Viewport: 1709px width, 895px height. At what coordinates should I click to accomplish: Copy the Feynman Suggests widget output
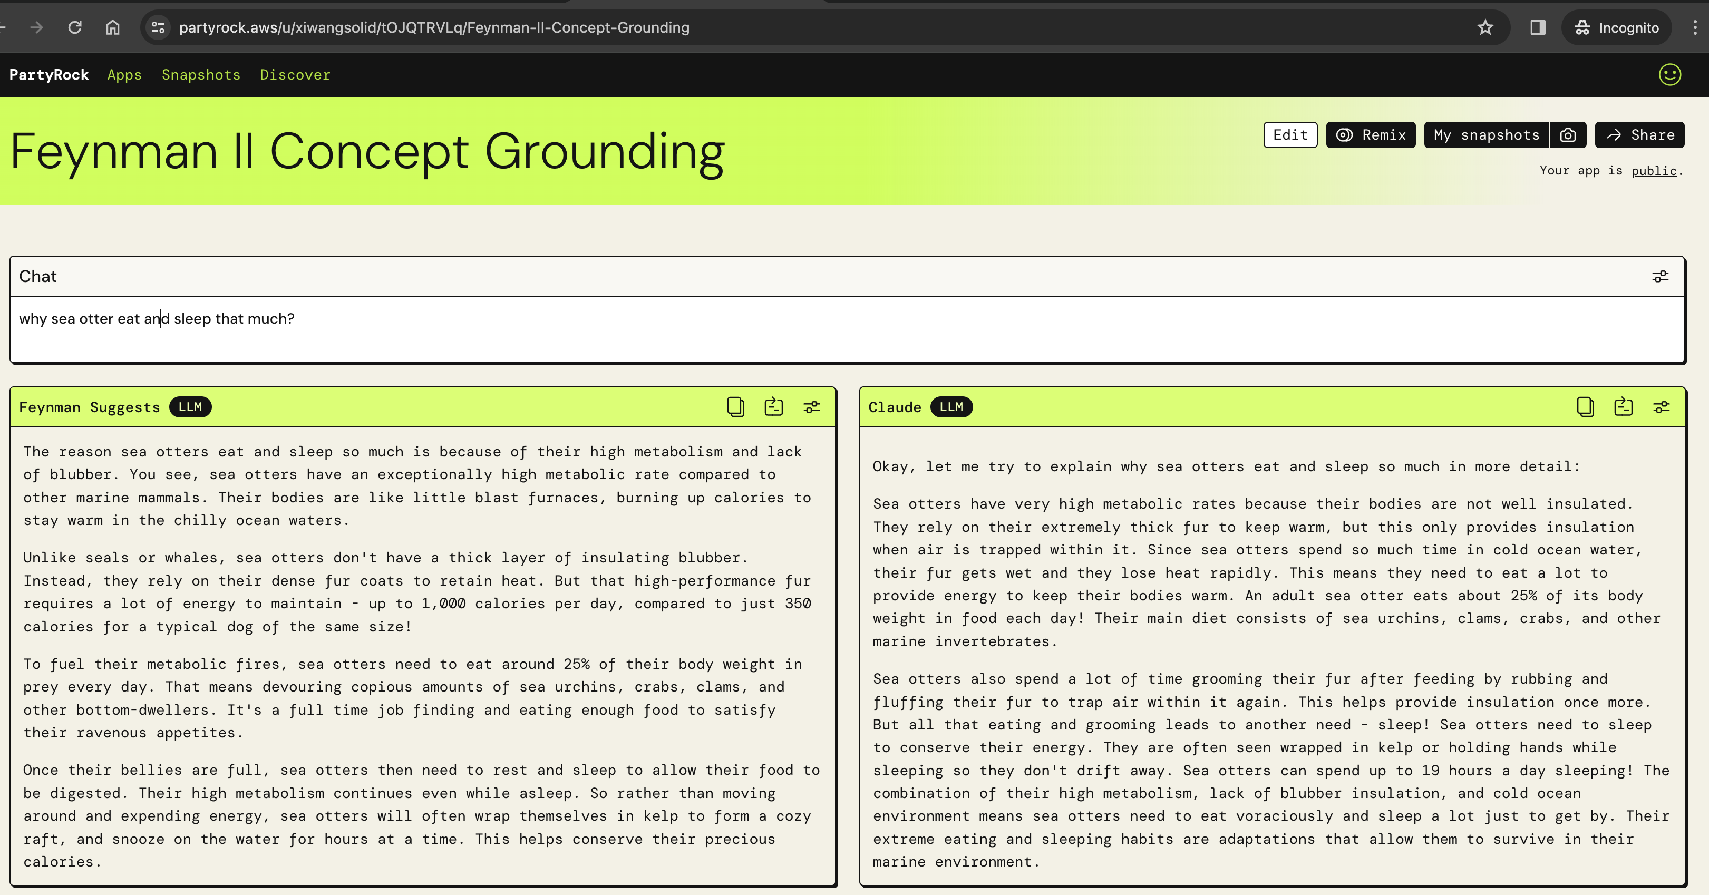[x=735, y=407]
